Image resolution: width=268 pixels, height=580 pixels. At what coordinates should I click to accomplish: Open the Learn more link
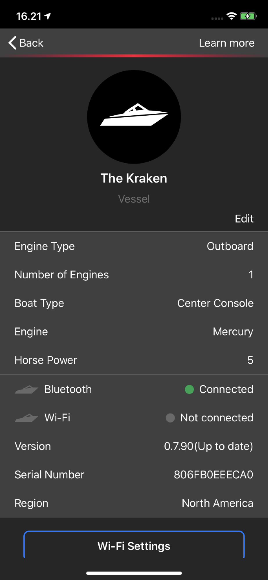pyautogui.click(x=227, y=43)
